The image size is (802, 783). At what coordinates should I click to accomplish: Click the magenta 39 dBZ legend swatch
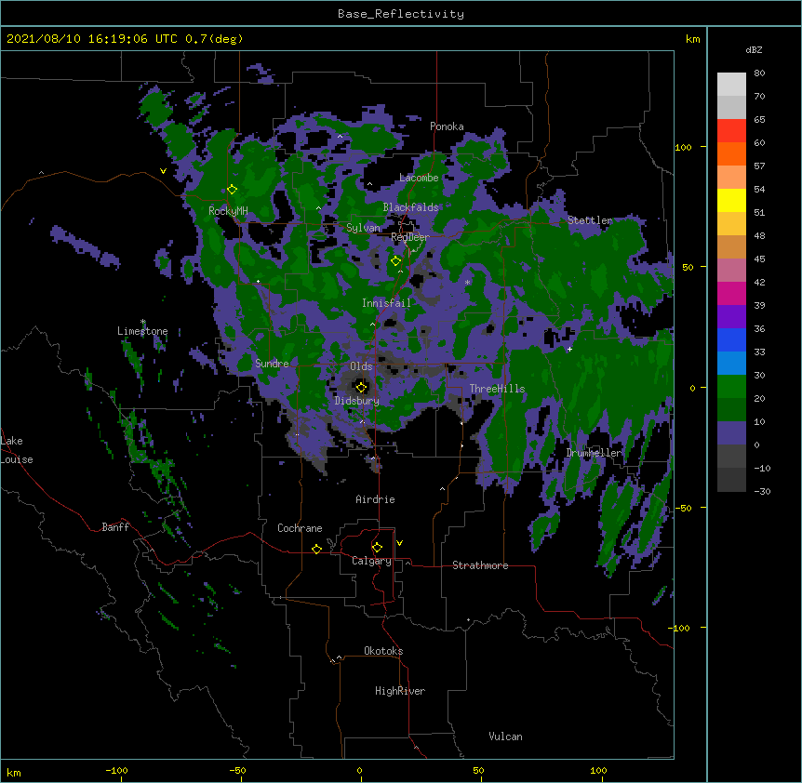(x=731, y=293)
